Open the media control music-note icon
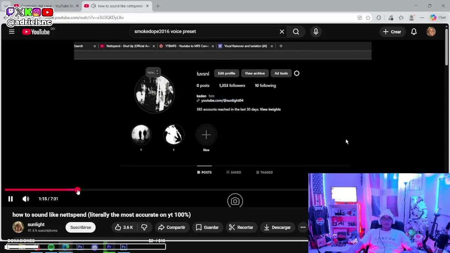The image size is (450, 253). point(391,18)
